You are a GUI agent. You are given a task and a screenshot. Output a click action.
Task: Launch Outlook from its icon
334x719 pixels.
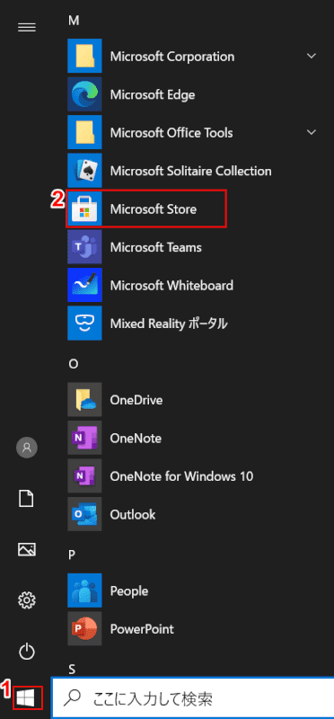coord(84,514)
